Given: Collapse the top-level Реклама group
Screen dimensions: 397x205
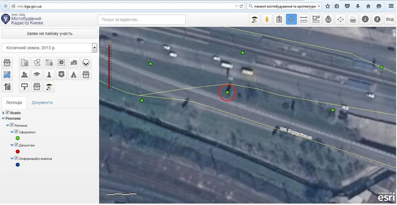Looking at the screenshot, I should coord(3,118).
